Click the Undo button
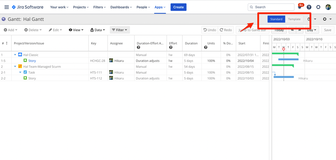336x160 pixels. coord(210,30)
